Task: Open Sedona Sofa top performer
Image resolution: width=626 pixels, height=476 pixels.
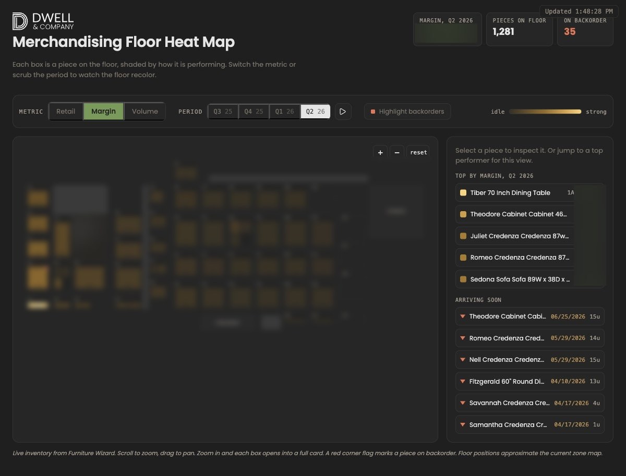Action: point(530,279)
